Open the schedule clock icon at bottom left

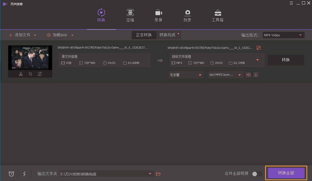11,174
